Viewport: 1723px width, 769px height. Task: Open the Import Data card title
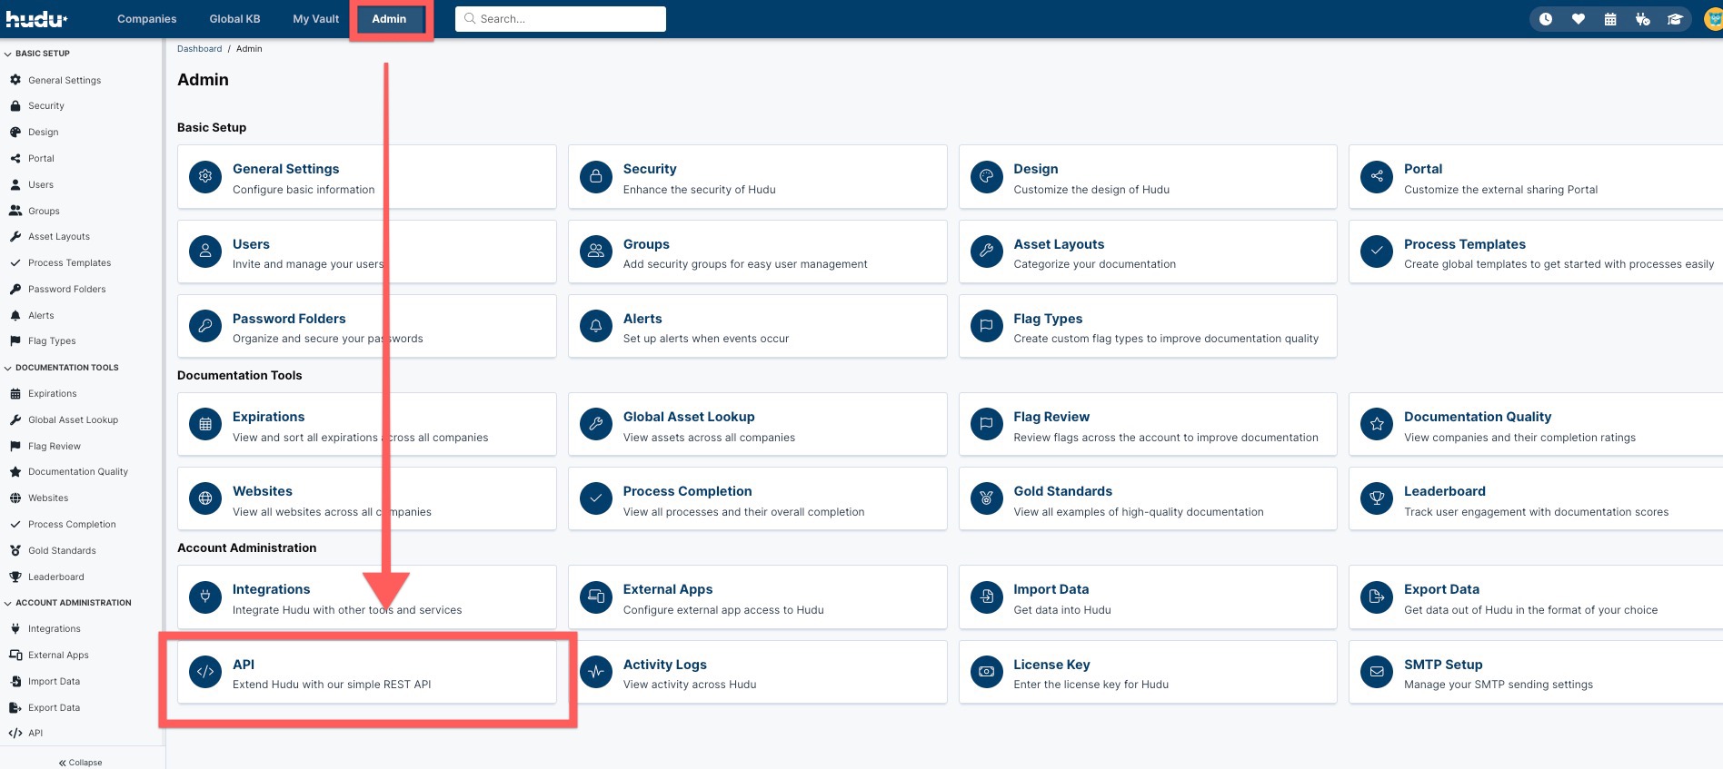click(1051, 589)
